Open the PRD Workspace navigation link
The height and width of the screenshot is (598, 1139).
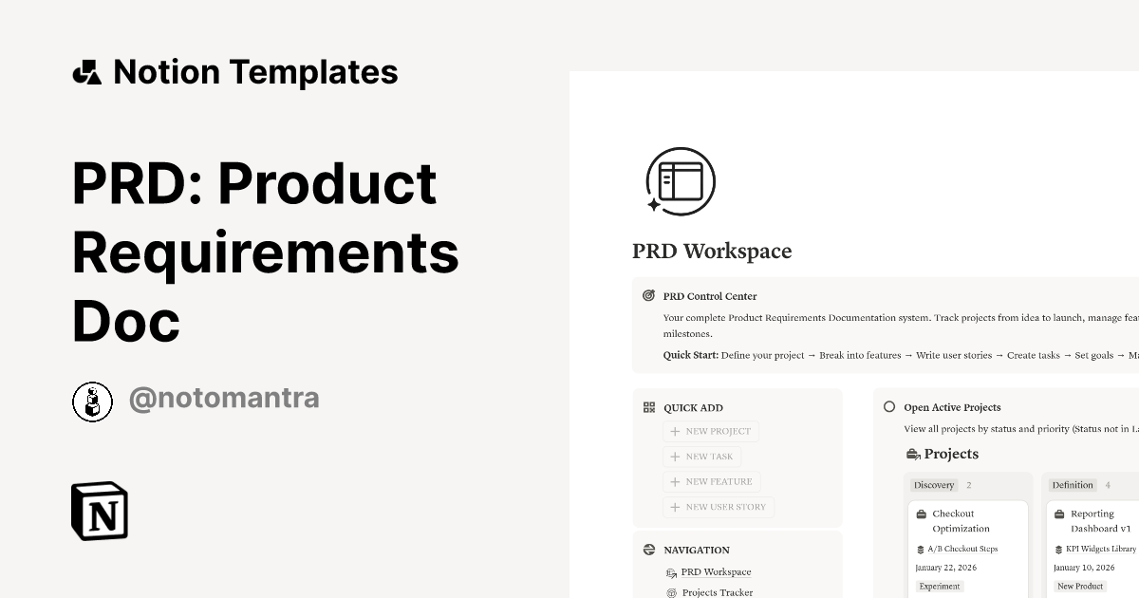[716, 571]
